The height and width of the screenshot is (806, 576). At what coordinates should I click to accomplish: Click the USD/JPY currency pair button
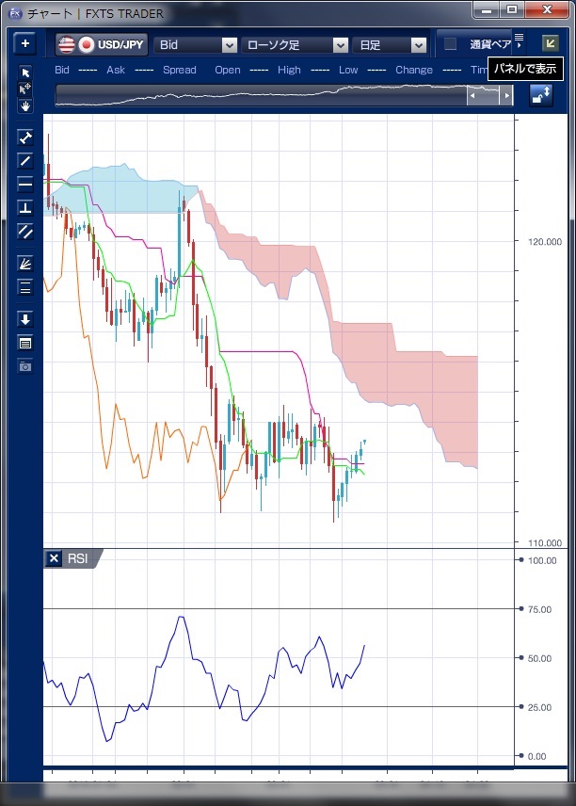[x=102, y=44]
